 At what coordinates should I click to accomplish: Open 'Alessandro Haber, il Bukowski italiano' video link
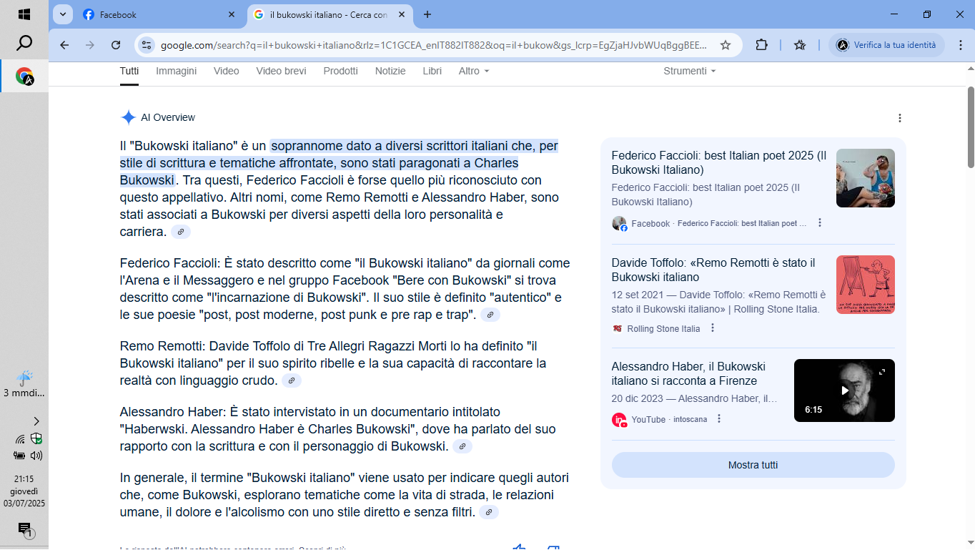click(688, 374)
